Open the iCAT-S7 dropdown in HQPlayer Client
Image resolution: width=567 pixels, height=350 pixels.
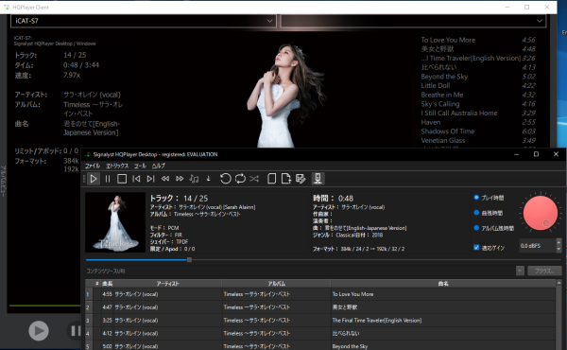144,21
